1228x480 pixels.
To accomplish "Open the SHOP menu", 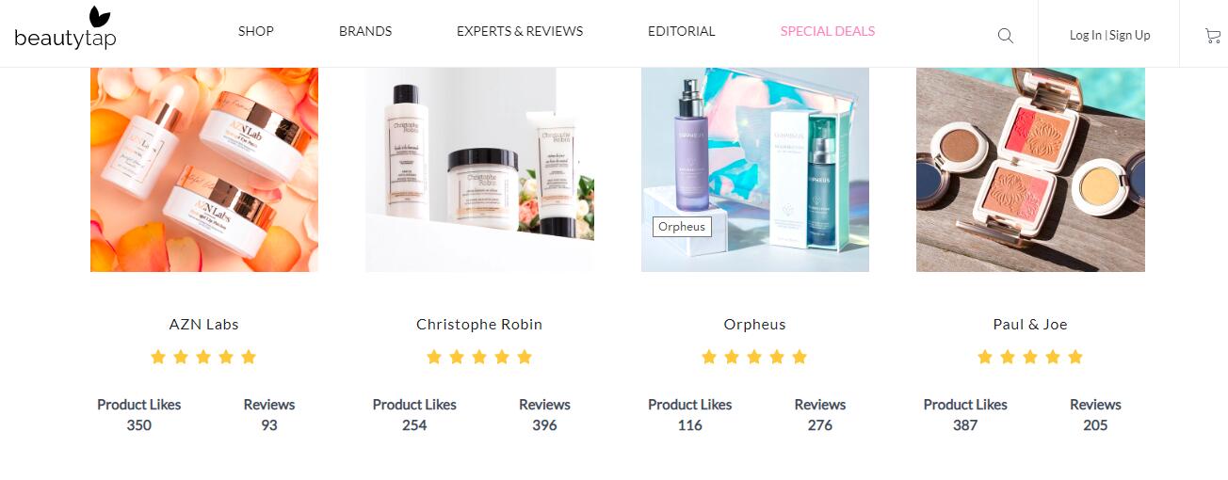I will (x=256, y=31).
